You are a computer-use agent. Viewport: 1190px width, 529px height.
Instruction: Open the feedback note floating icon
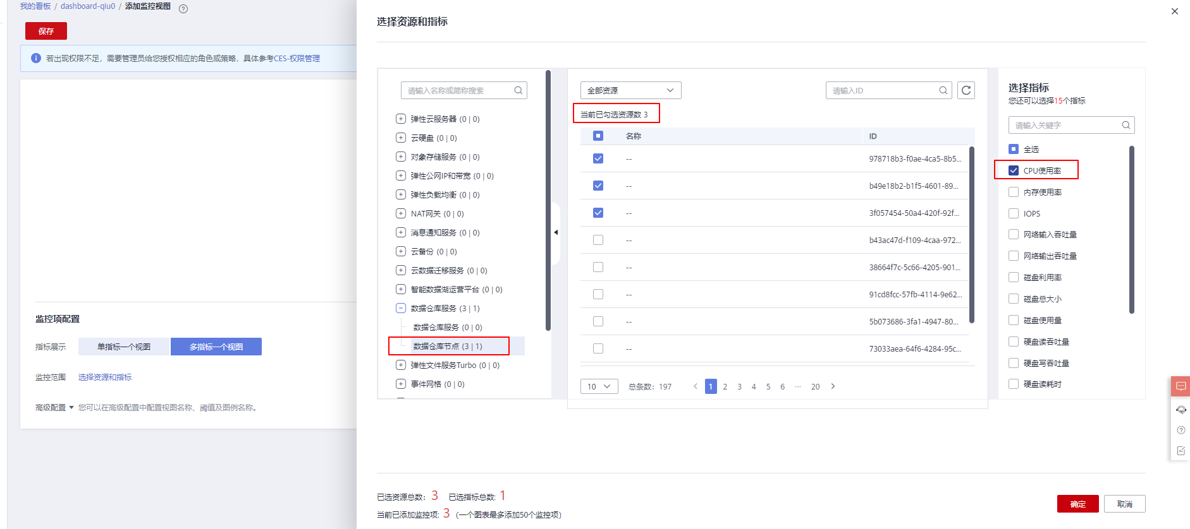coord(1181,451)
